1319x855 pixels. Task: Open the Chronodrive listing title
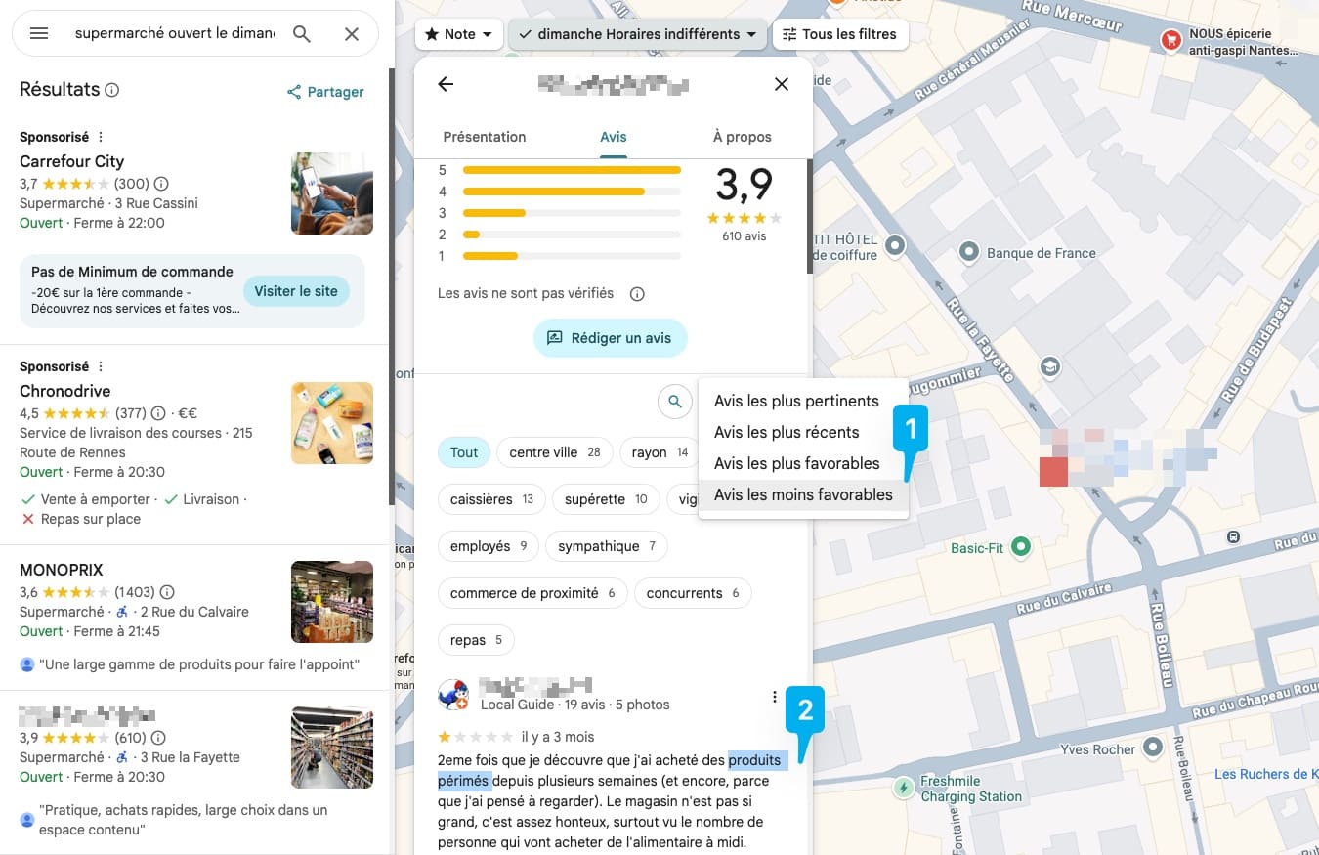coord(65,391)
